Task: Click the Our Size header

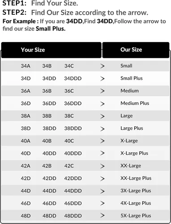Action: point(131,50)
